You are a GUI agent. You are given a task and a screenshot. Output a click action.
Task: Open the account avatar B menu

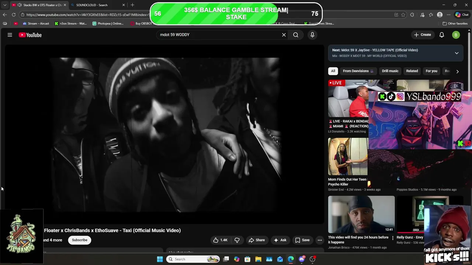(456, 35)
